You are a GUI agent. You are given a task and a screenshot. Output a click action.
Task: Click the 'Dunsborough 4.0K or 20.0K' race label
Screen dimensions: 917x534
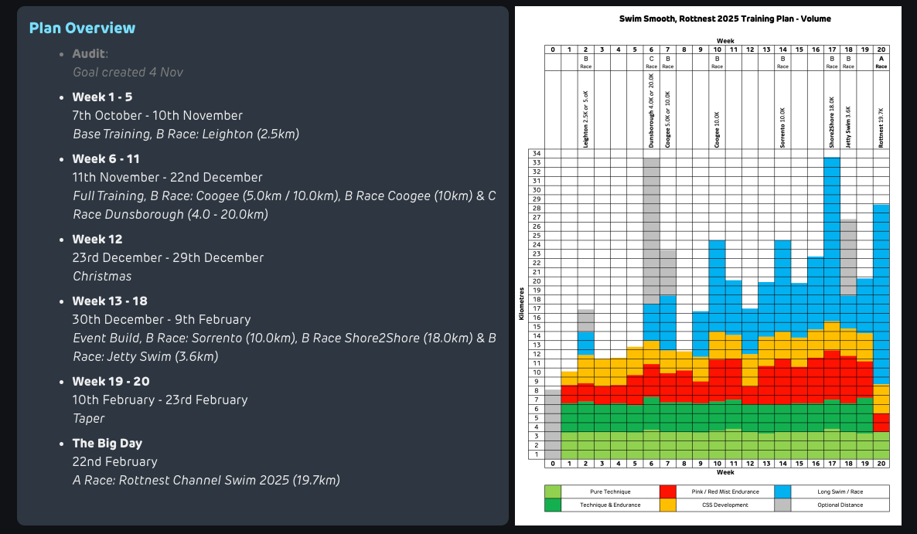pos(652,111)
